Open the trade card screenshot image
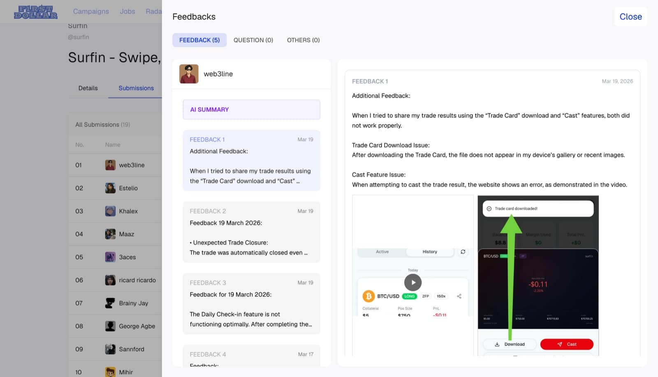 click(538, 276)
